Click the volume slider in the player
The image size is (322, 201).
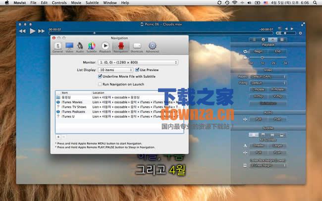[286, 33]
